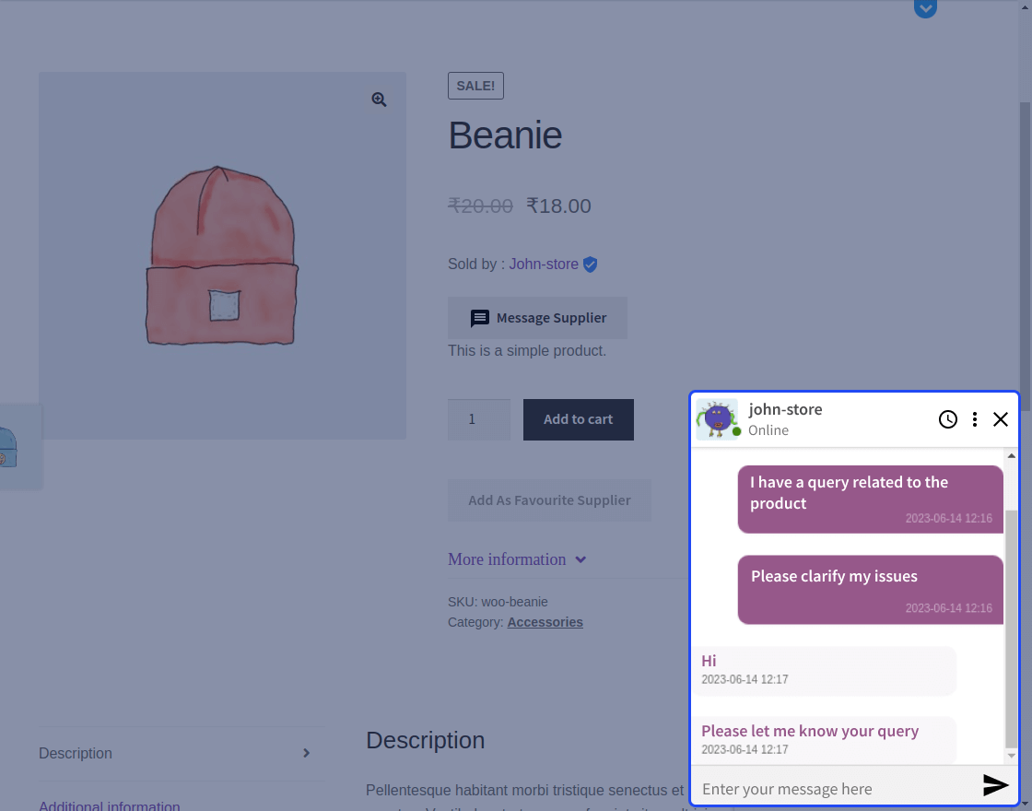The image size is (1032, 811).
Task: Expand the Description section via its arrow chevron
Action: click(x=306, y=753)
